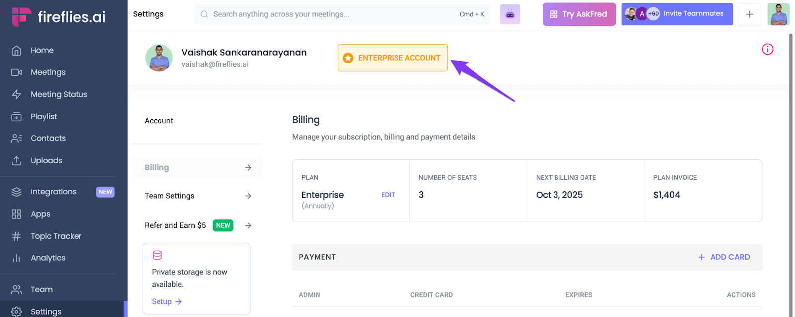Screen dimensions: 795x317
Task: Click the plus icon in top bar
Action: point(749,14)
